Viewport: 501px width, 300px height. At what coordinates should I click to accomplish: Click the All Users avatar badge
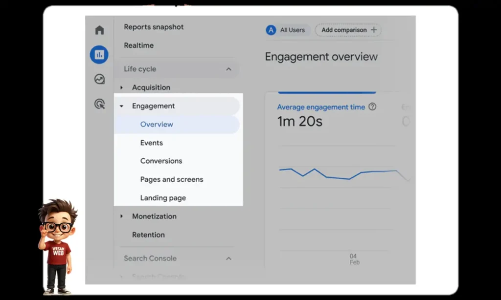pos(271,30)
